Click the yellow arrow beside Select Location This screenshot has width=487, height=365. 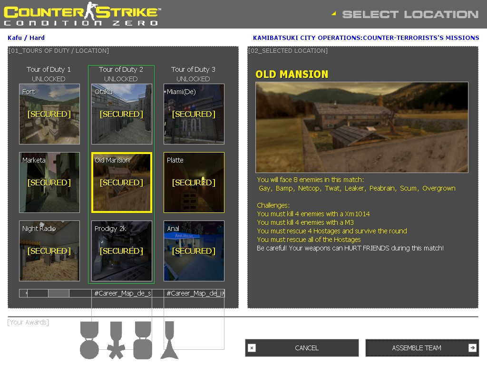coord(334,13)
